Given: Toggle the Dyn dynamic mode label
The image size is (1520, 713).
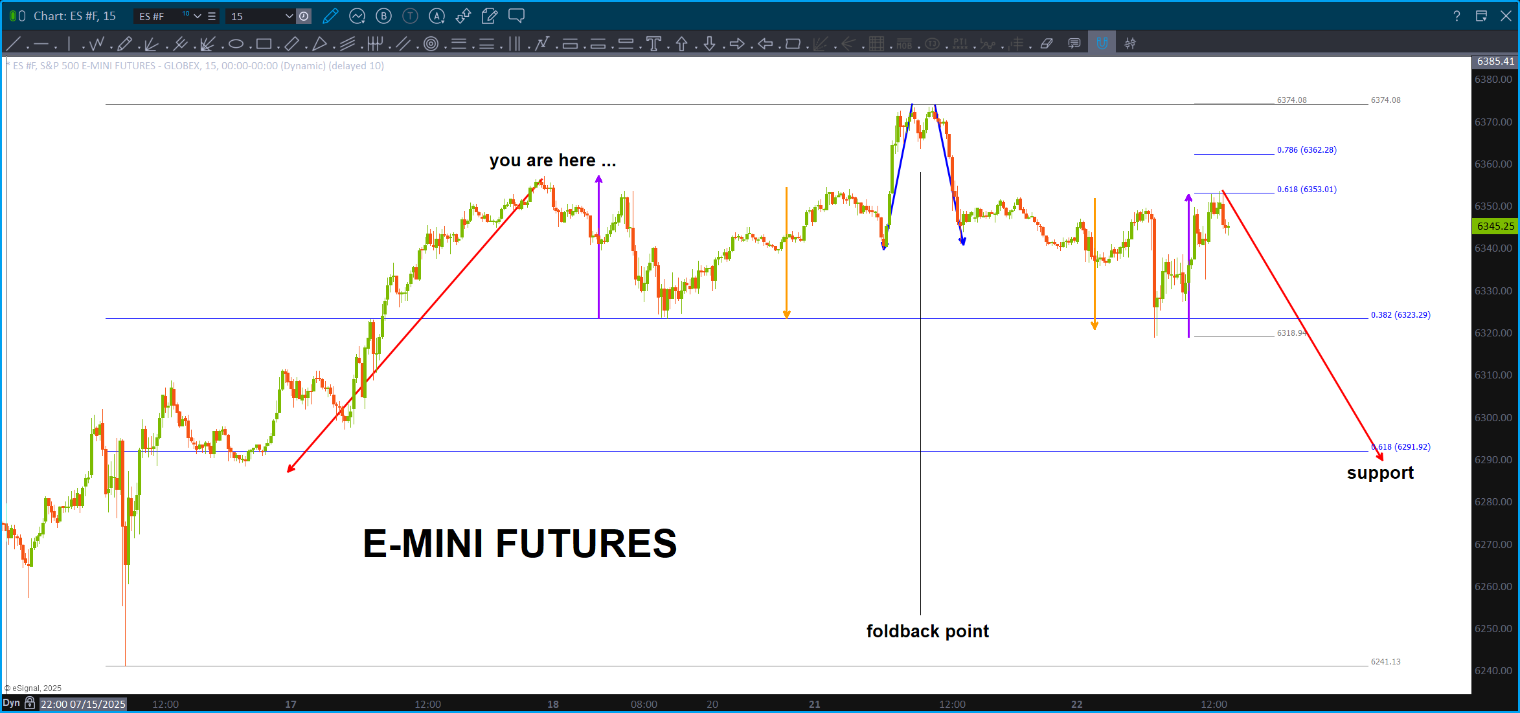Looking at the screenshot, I should pos(12,703).
